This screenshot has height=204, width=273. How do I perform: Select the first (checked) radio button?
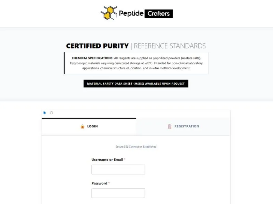[44, 113]
